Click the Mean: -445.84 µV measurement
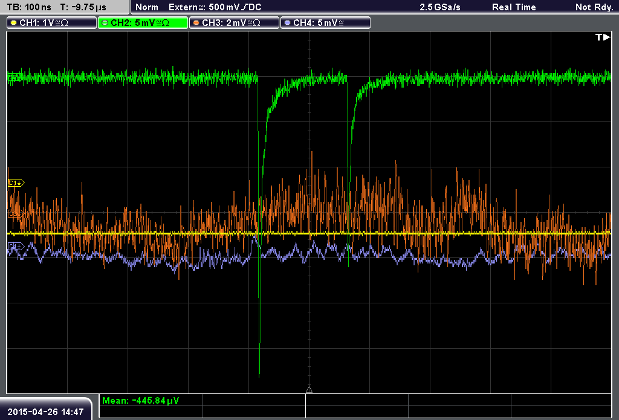Image resolution: width=619 pixels, height=420 pixels. click(140, 401)
